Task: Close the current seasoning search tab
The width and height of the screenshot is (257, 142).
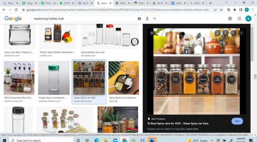Action: [x=110, y=3]
